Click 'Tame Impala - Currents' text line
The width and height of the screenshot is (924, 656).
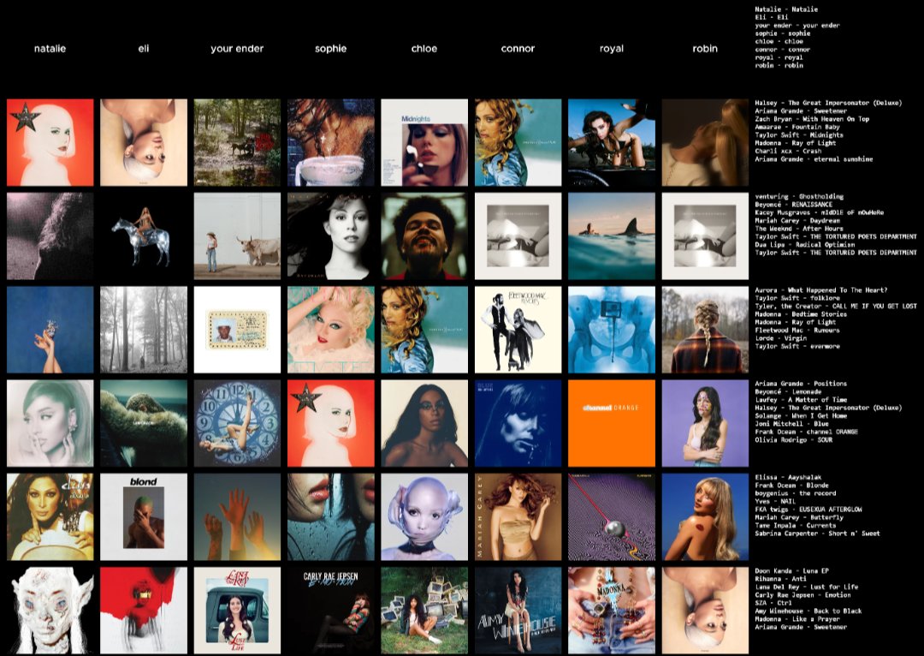(796, 526)
